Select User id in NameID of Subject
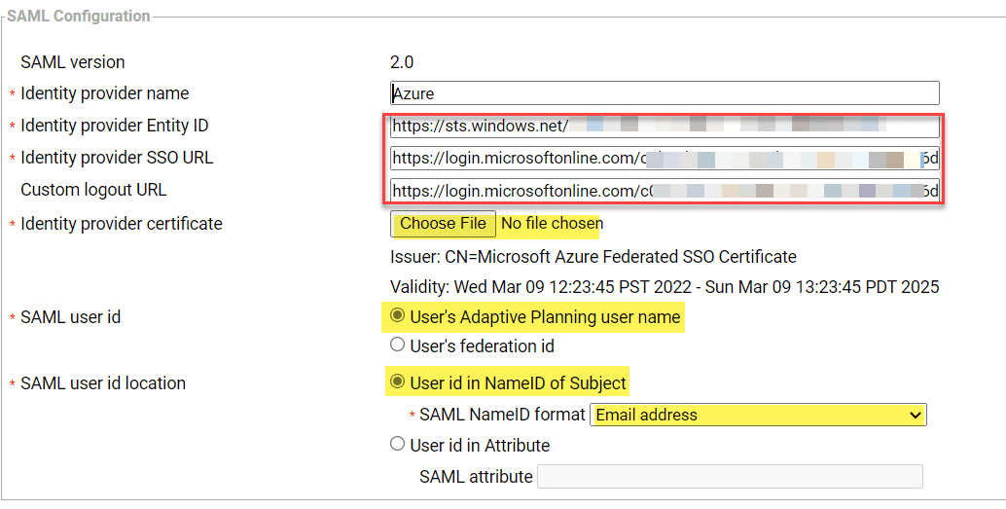The height and width of the screenshot is (509, 1006). click(397, 382)
